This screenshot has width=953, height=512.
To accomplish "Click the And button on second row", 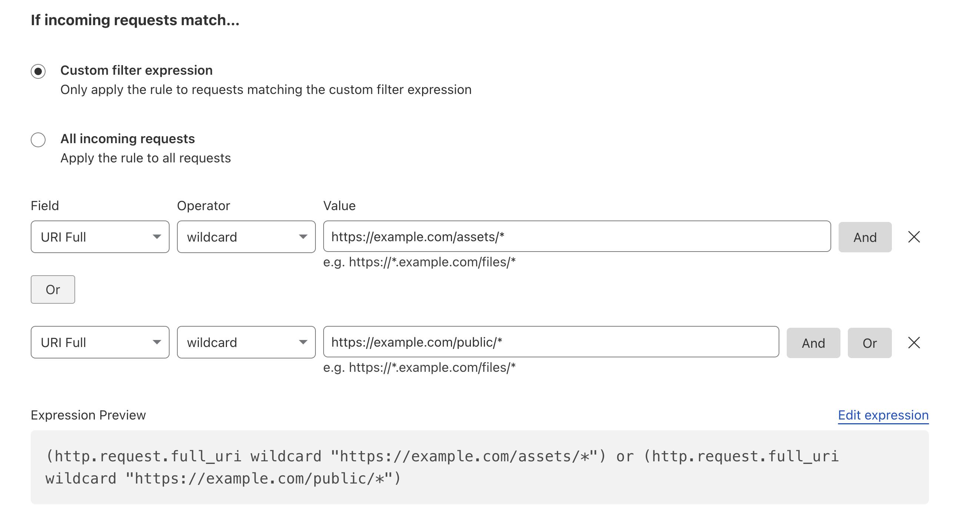I will click(x=813, y=343).
